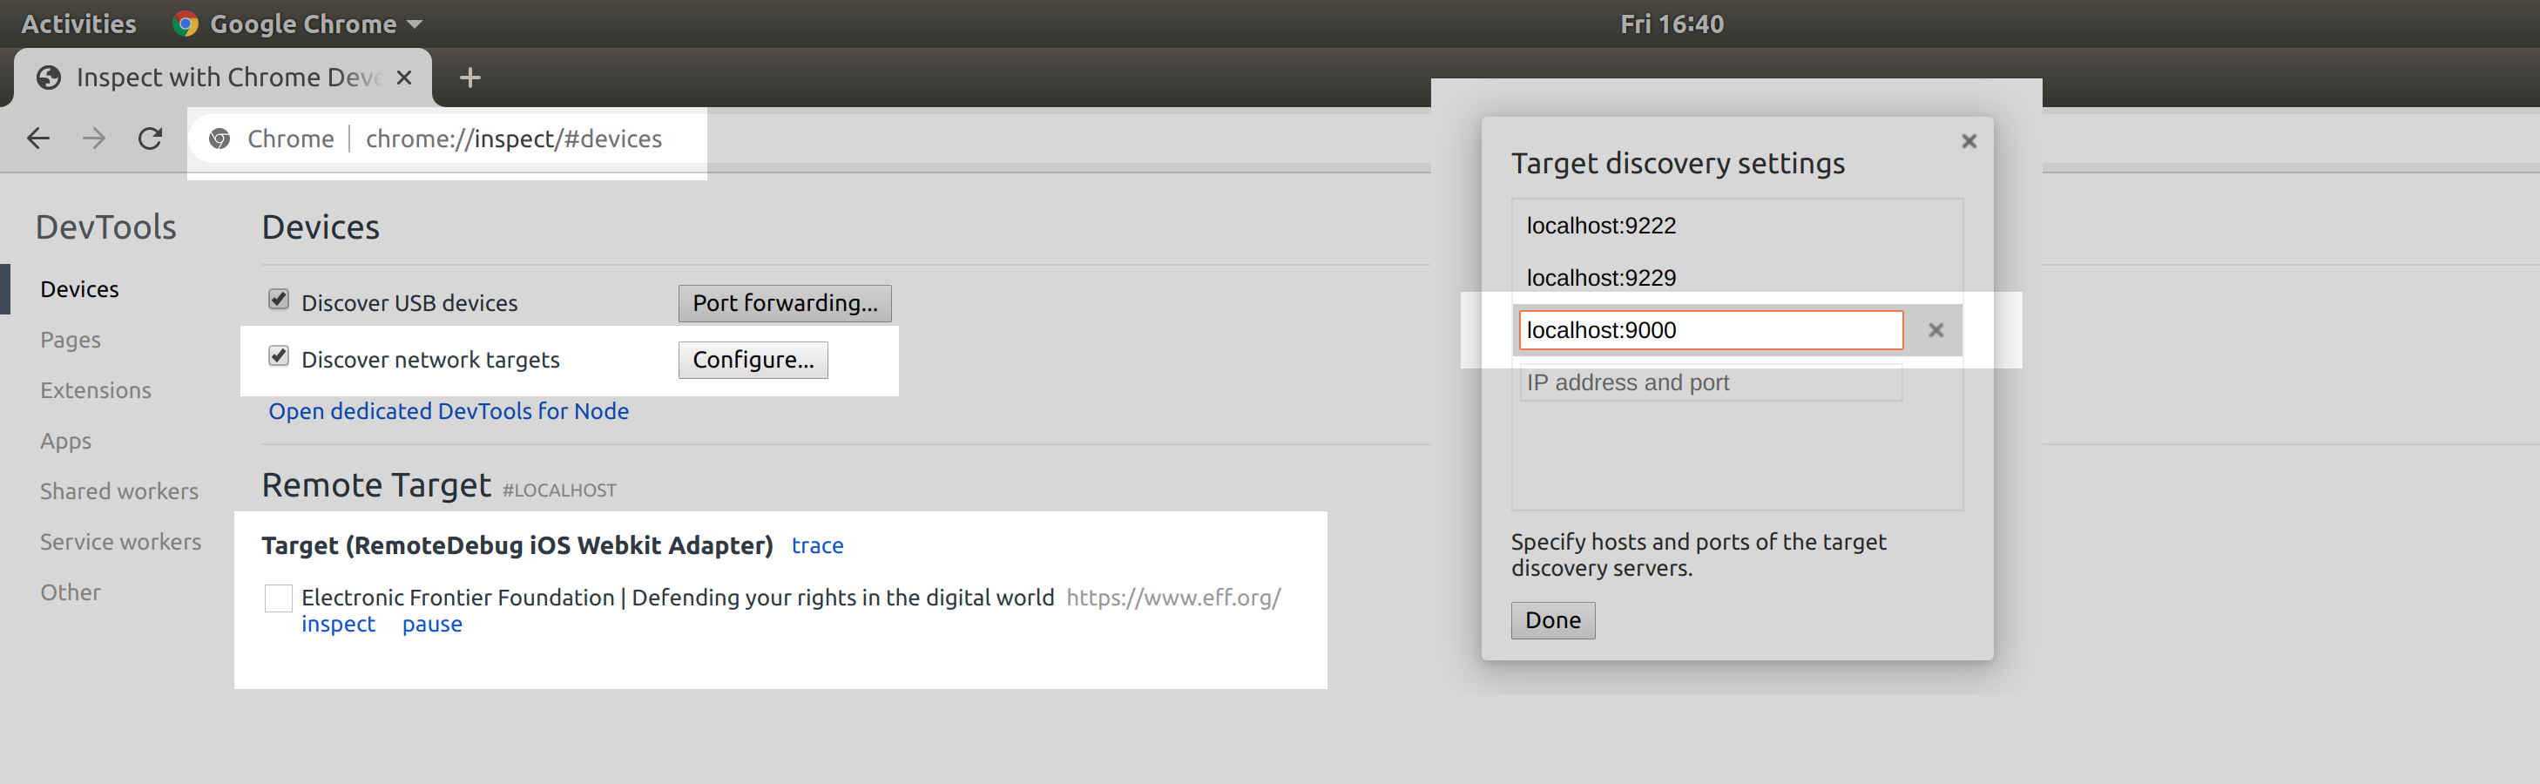Tick the Electronic Frontier Foundation page checkbox
Viewport: 2540px width, 784px height.
[278, 598]
